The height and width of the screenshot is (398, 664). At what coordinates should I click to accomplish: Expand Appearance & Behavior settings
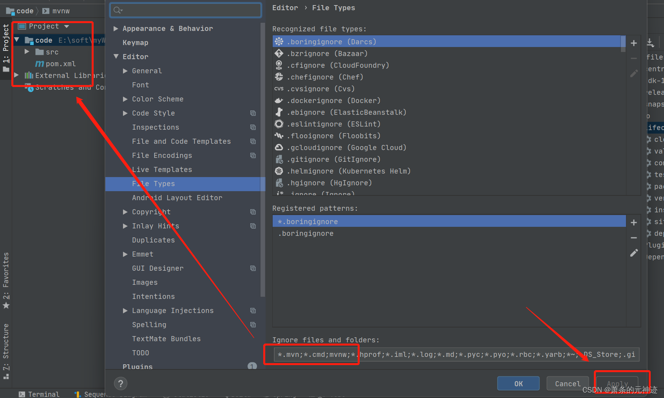click(116, 29)
